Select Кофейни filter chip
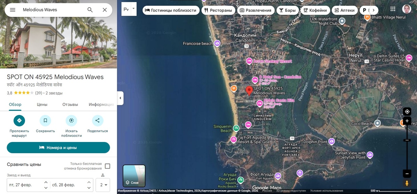Viewport: 417px width, 194px height. [x=315, y=10]
